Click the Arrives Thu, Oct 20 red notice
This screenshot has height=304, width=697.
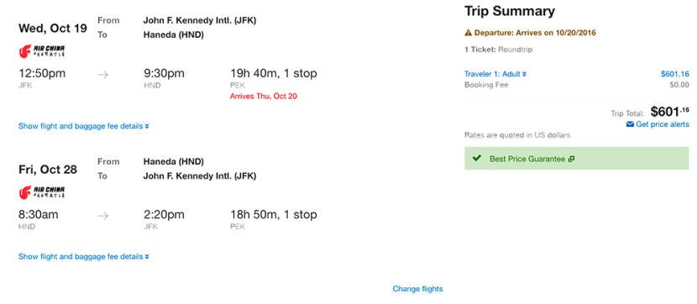(263, 96)
